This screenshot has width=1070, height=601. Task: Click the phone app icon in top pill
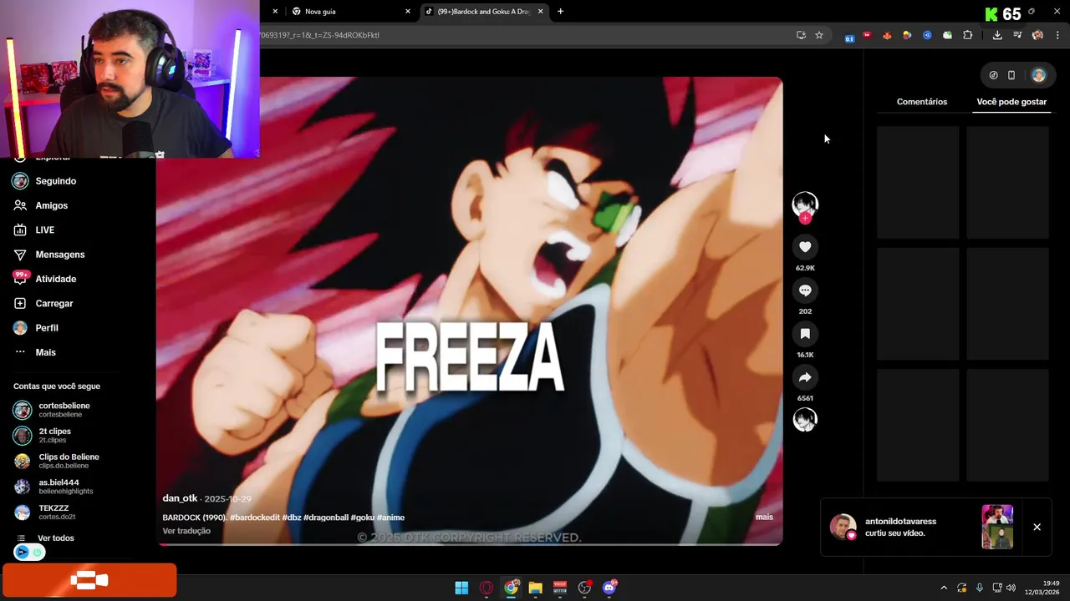click(x=1011, y=75)
